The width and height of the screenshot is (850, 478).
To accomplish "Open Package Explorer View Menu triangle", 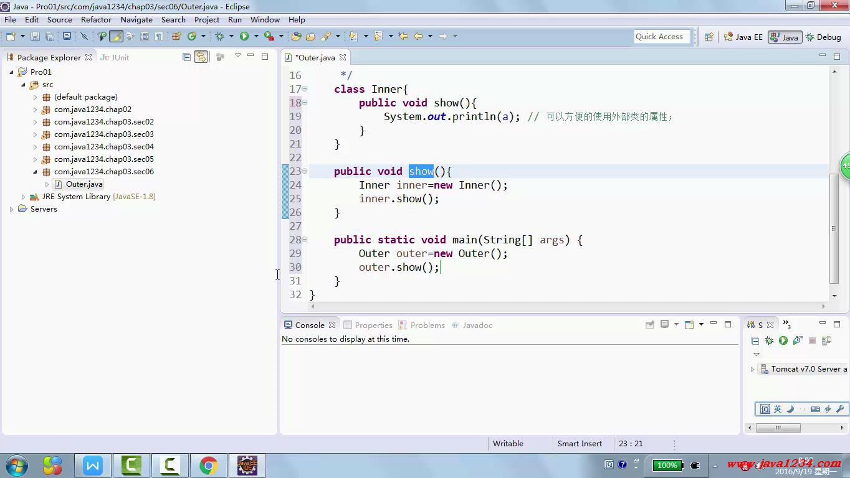I will coord(237,56).
